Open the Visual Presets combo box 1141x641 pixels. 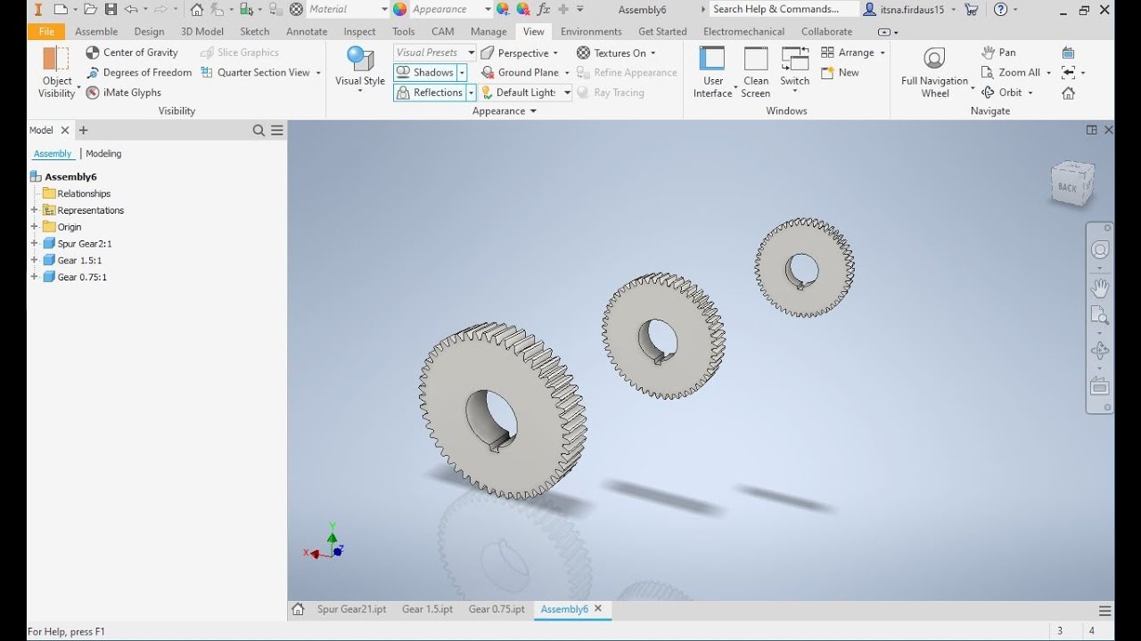point(434,53)
